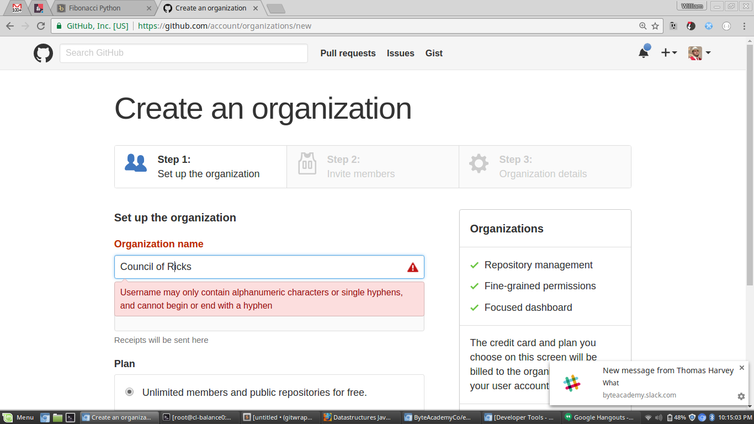Viewport: 754px width, 424px height.
Task: Open the notifications bell
Action: [x=643, y=53]
